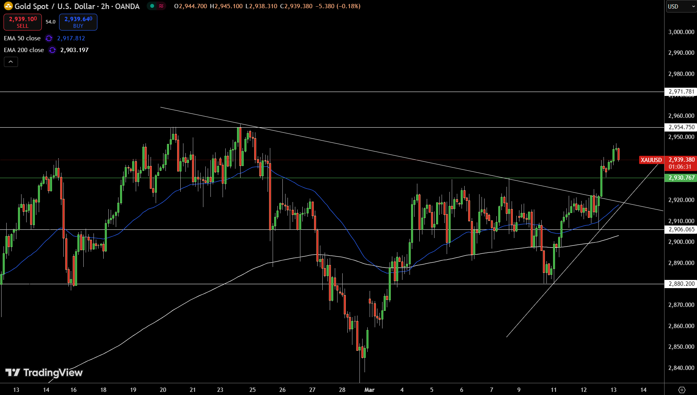Select the 2h interval label
This screenshot has width=697, height=395.
[x=105, y=6]
